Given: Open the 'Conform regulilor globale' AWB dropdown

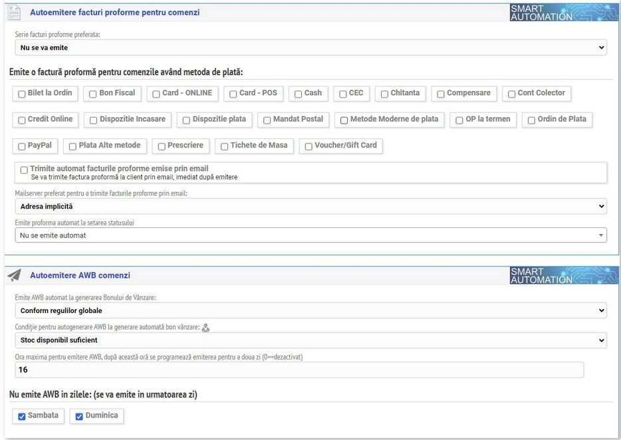Looking at the screenshot, I should [310, 310].
